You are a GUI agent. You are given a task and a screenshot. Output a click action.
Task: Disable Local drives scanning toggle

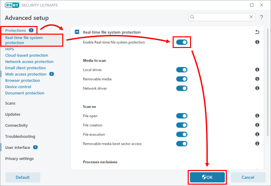(x=182, y=70)
